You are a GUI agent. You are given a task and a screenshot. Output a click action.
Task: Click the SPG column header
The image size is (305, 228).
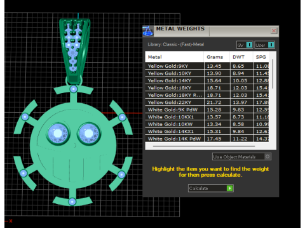tap(261, 57)
